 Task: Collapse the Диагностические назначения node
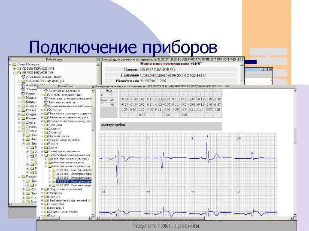point(42,155)
